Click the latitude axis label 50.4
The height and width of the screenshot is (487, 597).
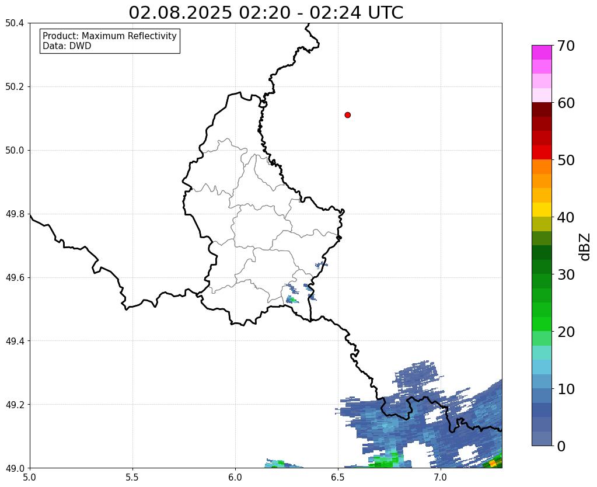(x=15, y=23)
